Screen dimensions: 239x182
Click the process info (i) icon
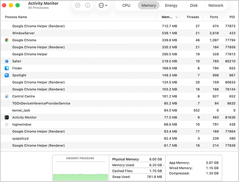(87, 6)
